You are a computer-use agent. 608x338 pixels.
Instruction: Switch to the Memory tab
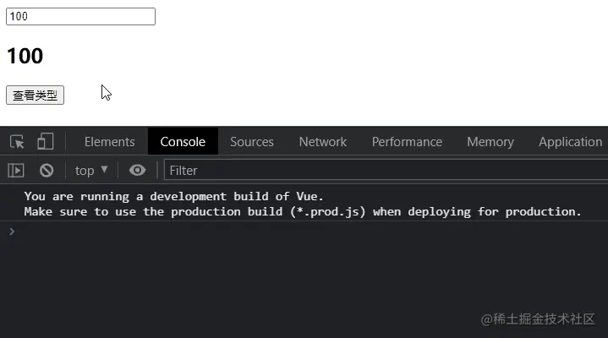[x=490, y=142]
